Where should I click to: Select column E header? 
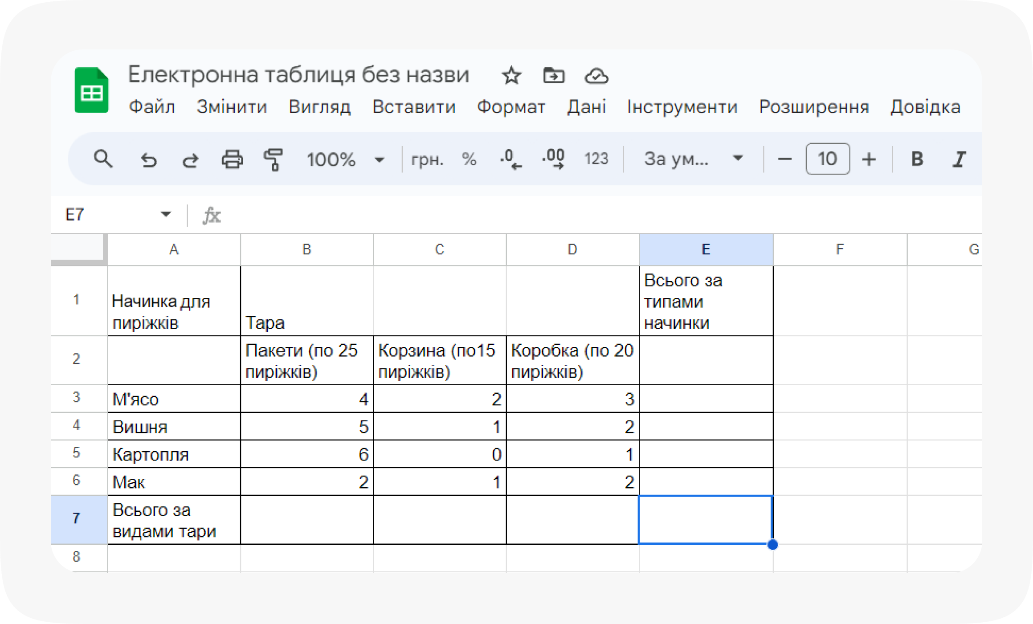tap(706, 249)
